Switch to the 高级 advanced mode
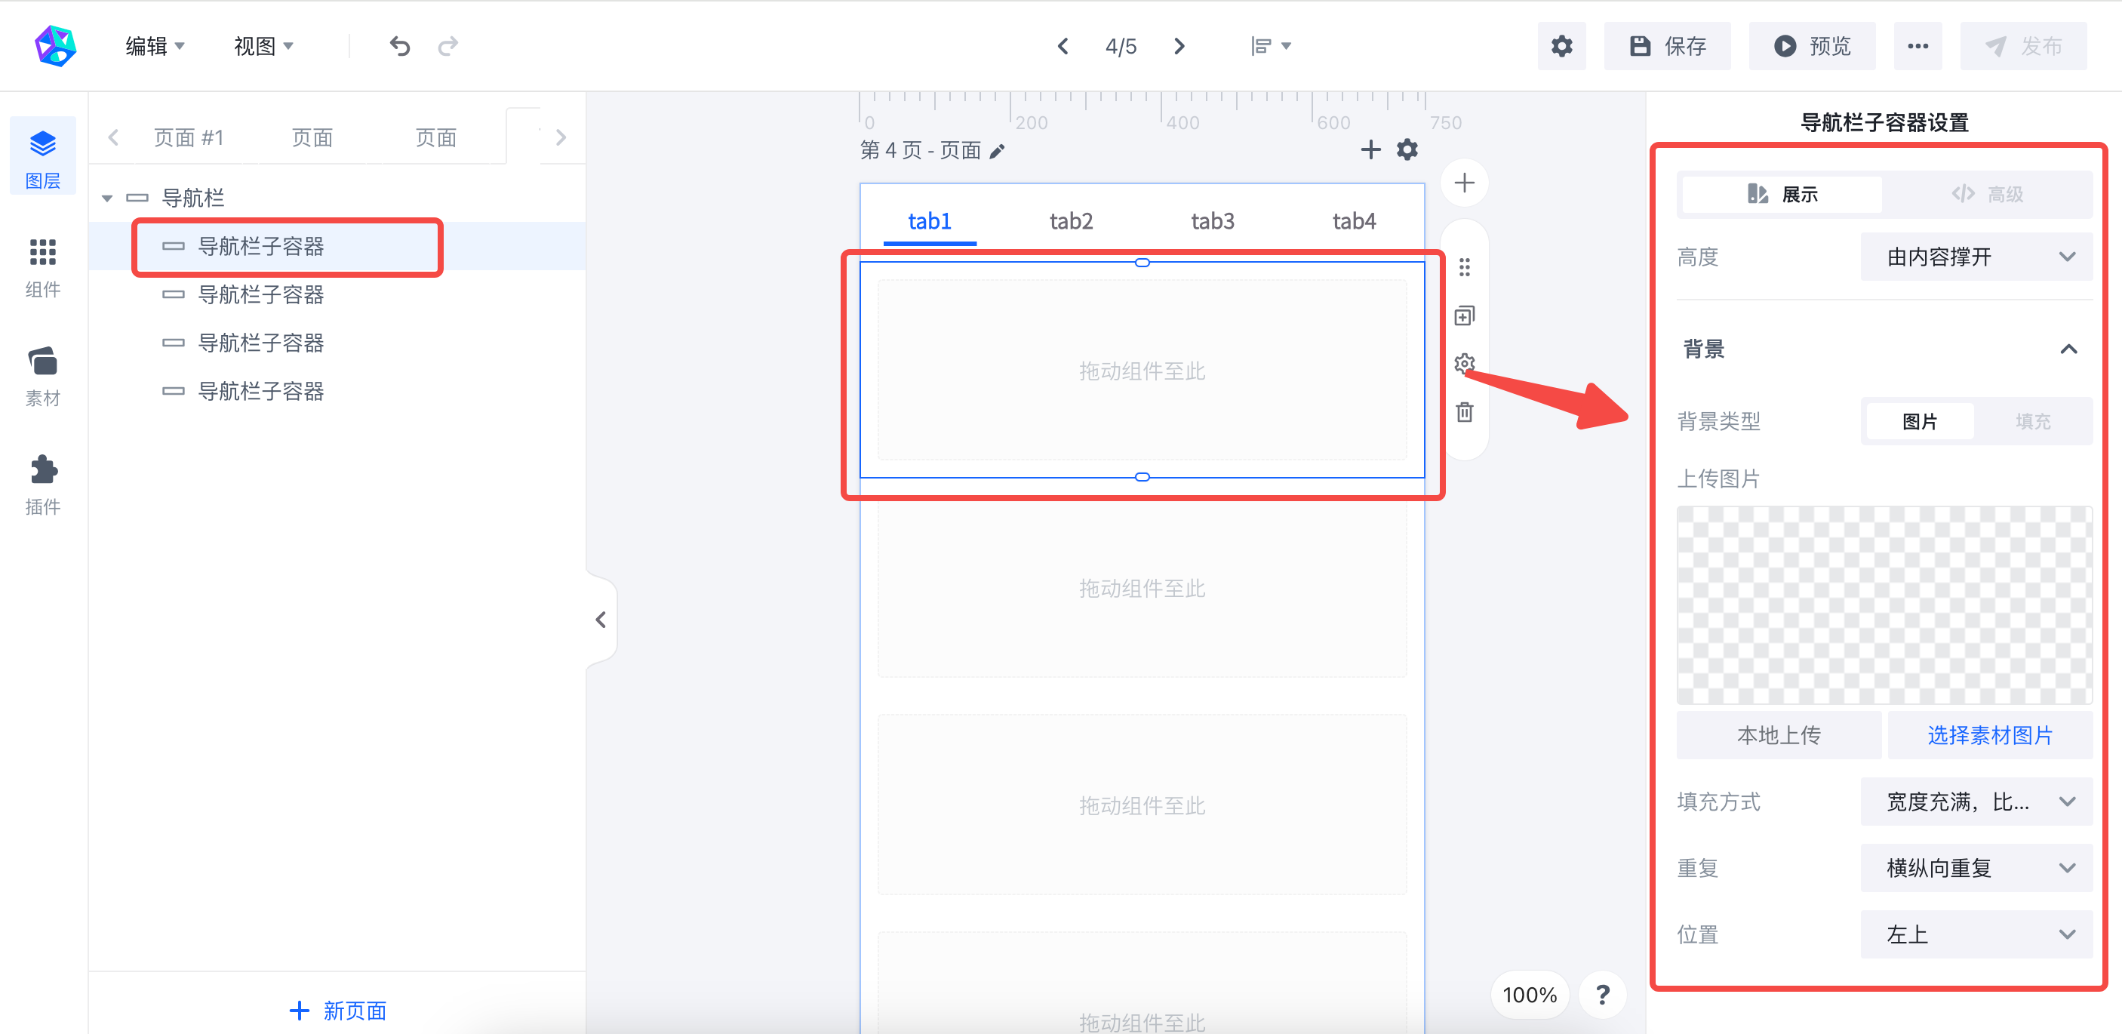 (1987, 195)
